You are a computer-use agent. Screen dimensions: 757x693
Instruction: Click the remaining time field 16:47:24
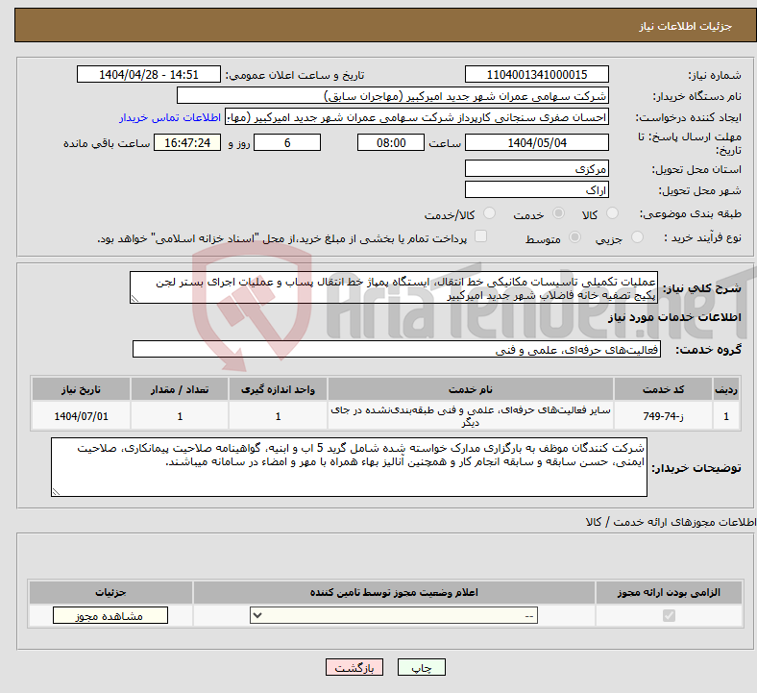point(187,142)
